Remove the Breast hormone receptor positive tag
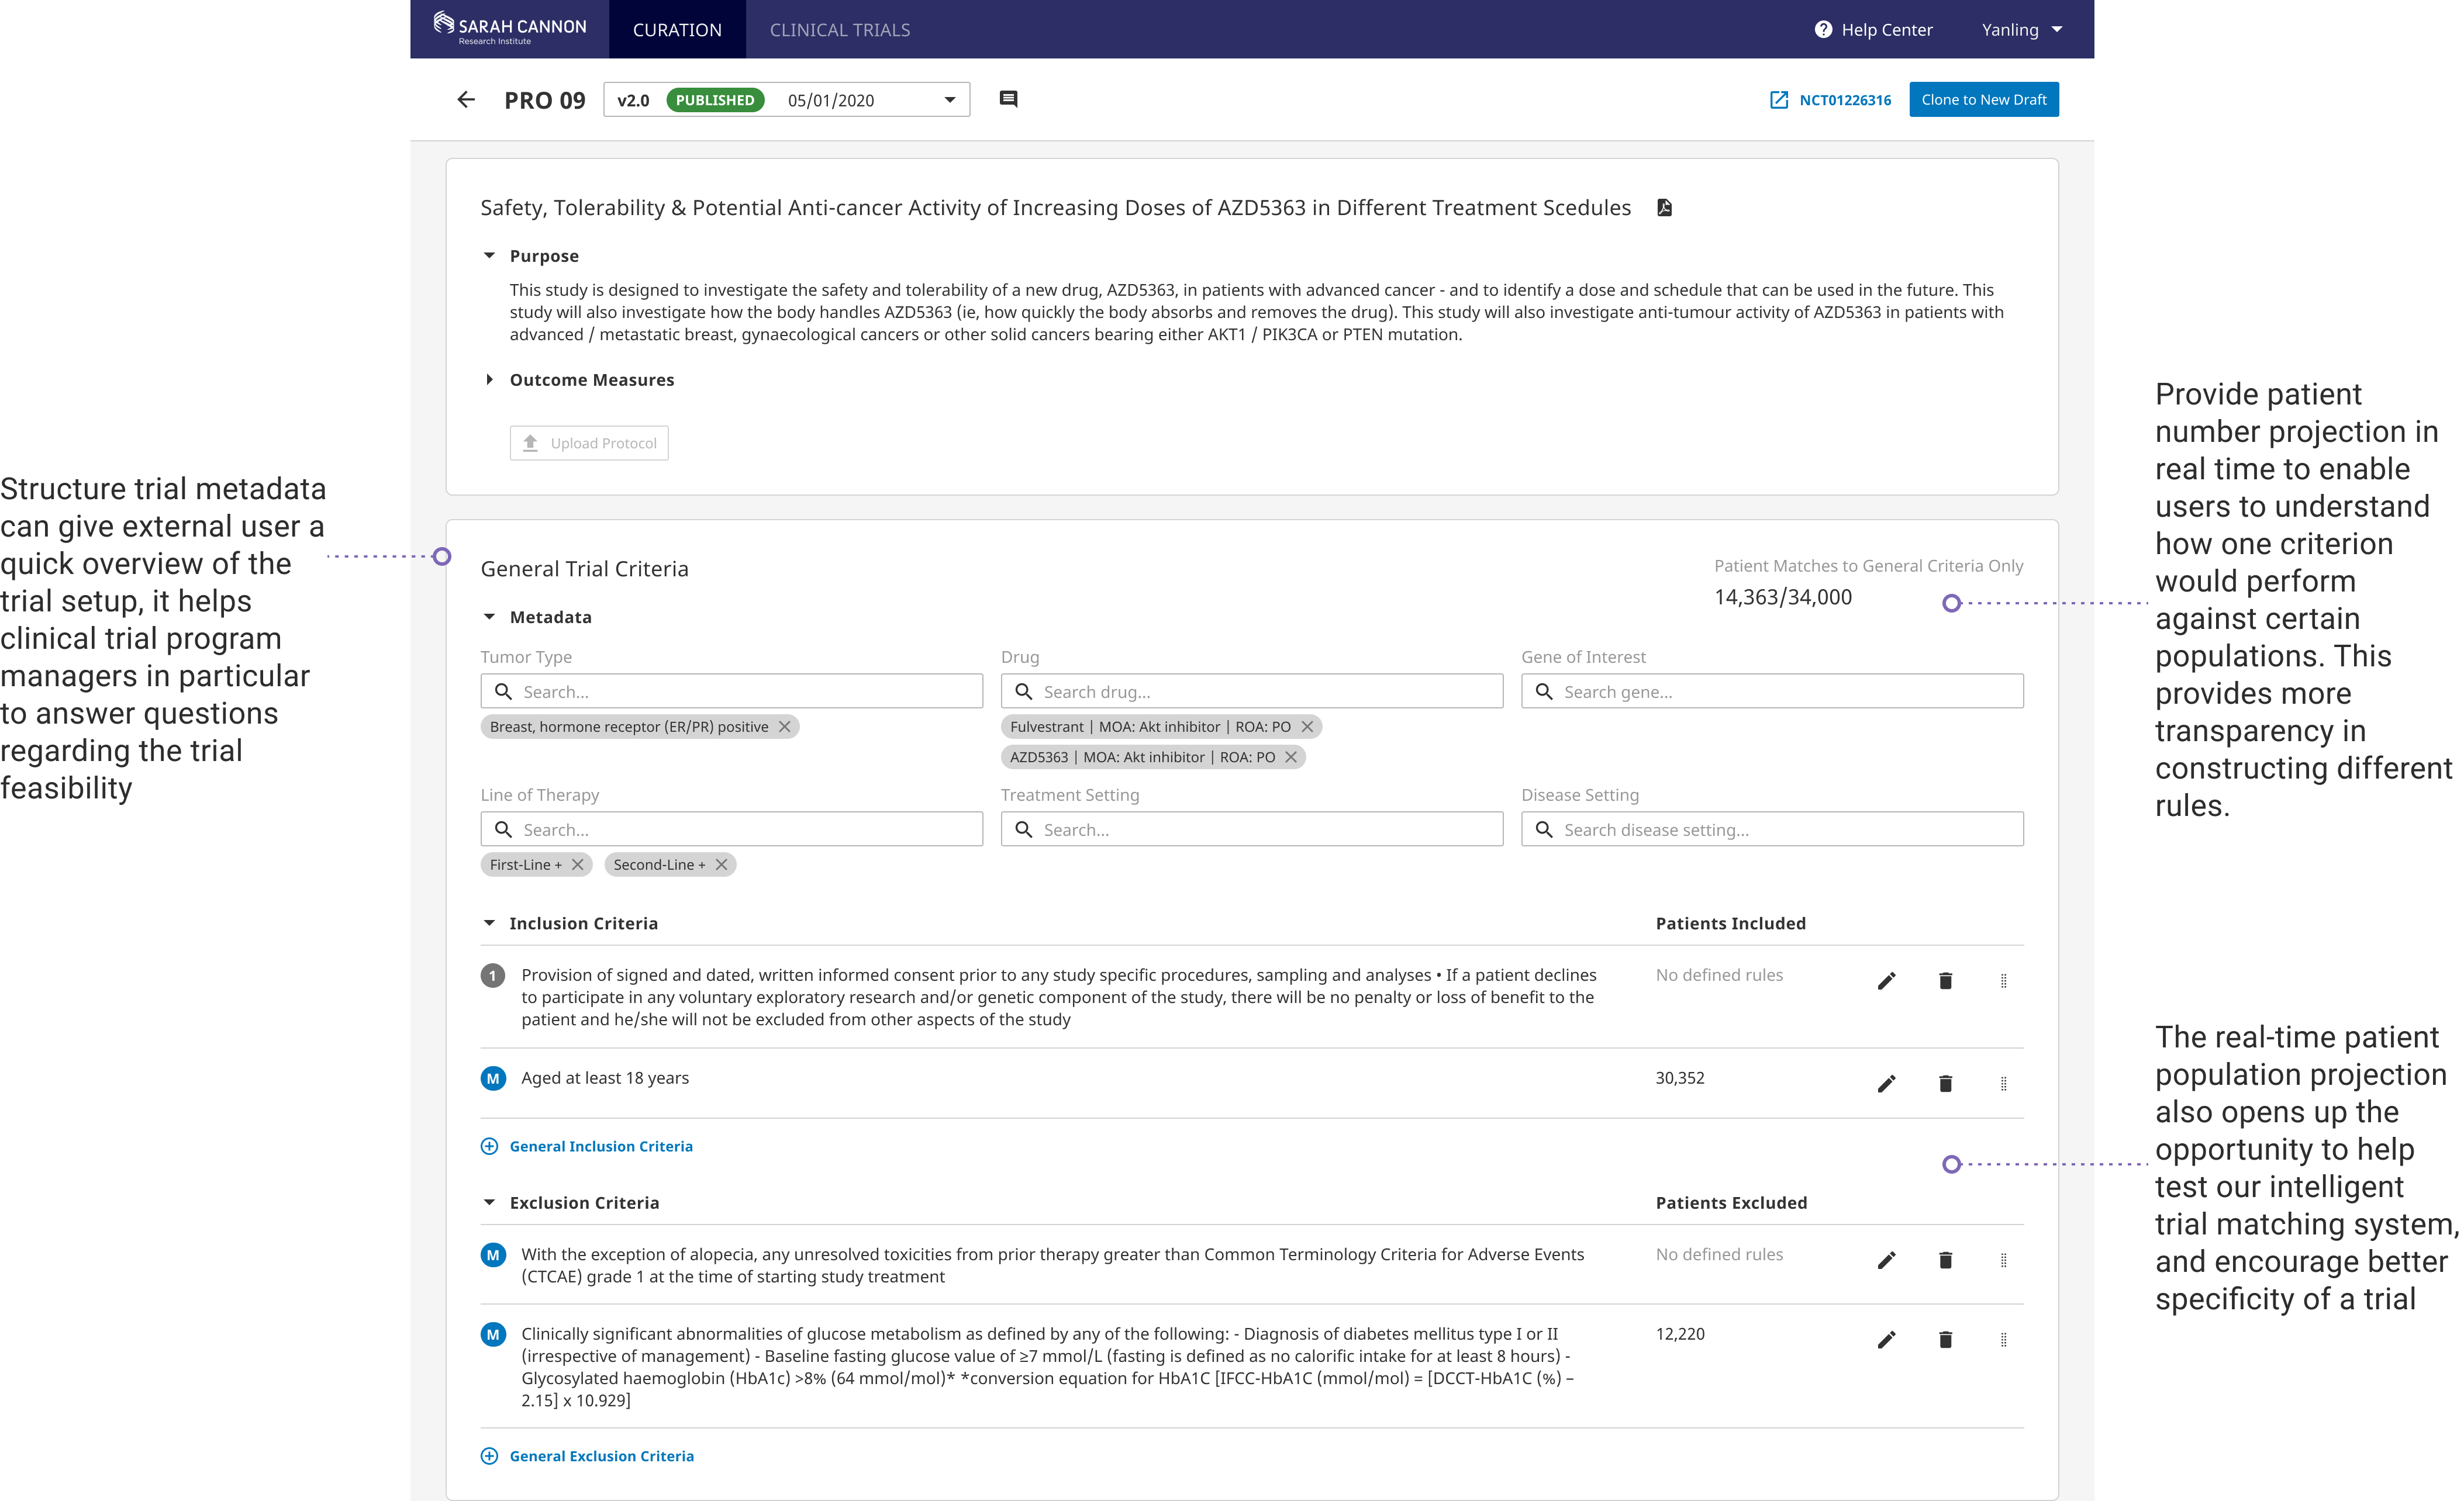This screenshot has height=1501, width=2464. [x=785, y=727]
